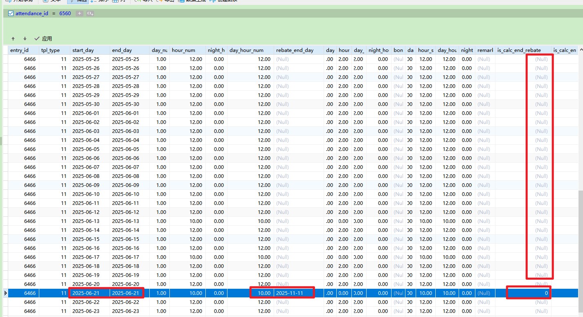Click the vertical scrollbar thumb of data grid
Image resolution: width=583 pixels, height=317 pixels.
(x=580, y=252)
